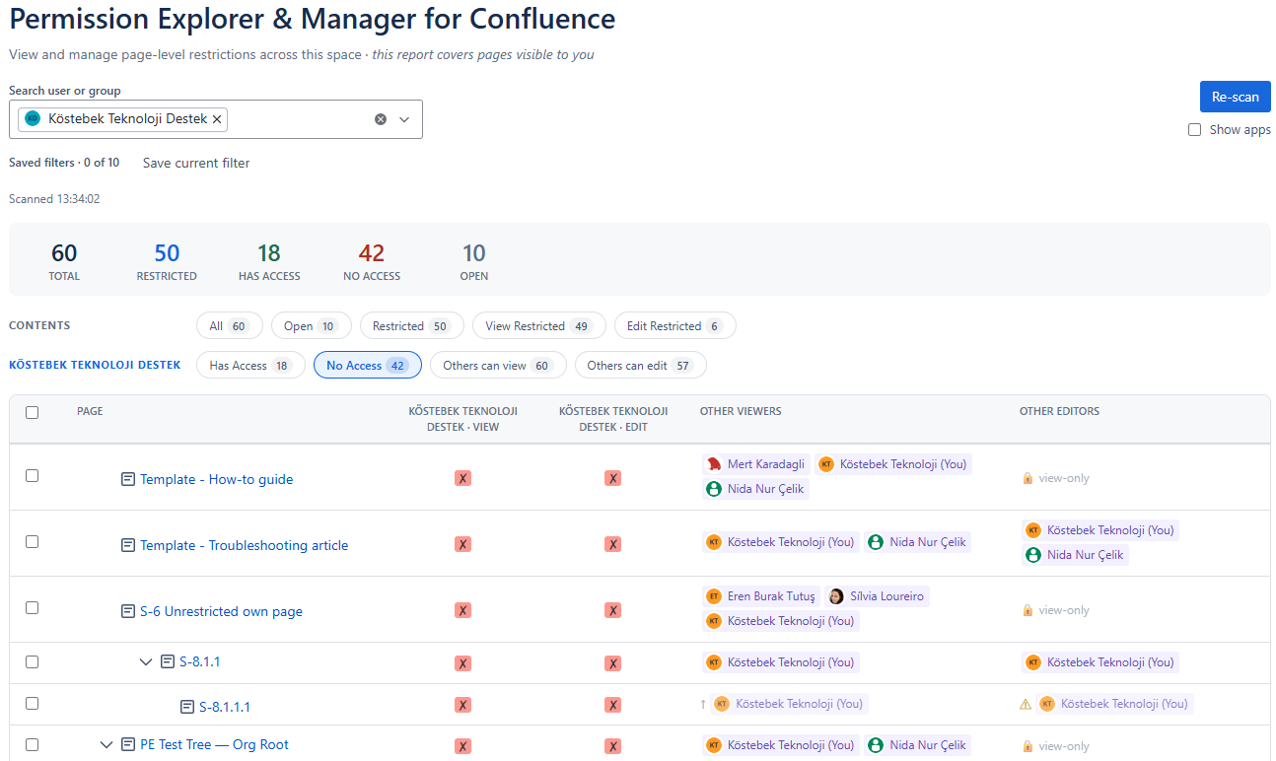
Task: Check the box for S-8.1.1 row
Action: 32,662
